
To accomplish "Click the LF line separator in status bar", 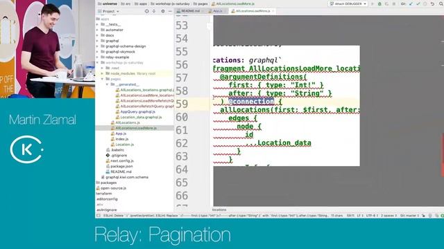I will click(x=359, y=215).
